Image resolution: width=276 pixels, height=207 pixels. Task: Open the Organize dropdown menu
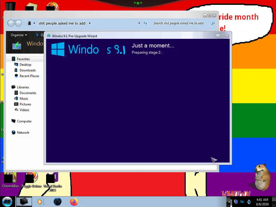(19, 35)
